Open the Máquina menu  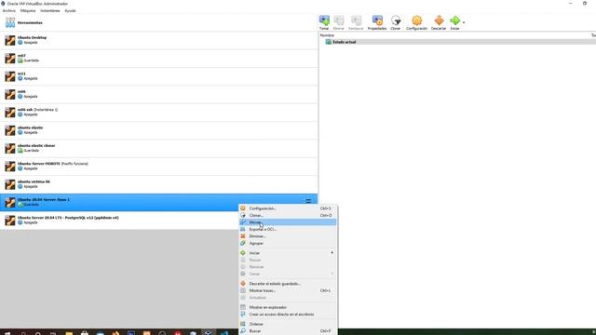coord(28,10)
